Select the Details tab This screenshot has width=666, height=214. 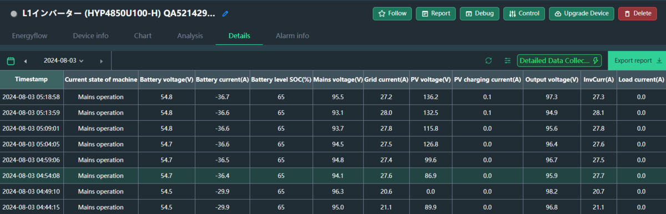point(239,36)
